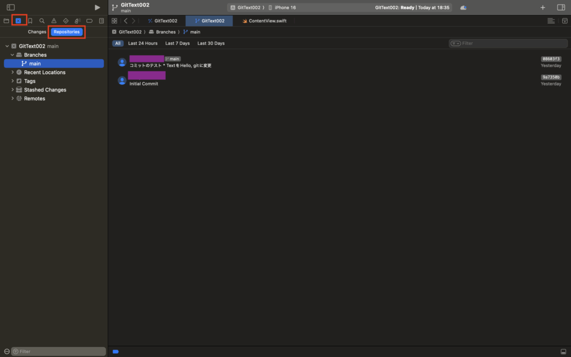The width and height of the screenshot is (571, 357).
Task: Toggle the right inspector panel
Action: (561, 7)
